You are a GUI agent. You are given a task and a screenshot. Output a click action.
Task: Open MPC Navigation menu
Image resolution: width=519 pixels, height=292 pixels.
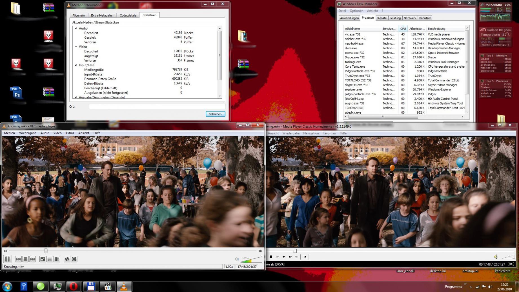[x=311, y=133]
